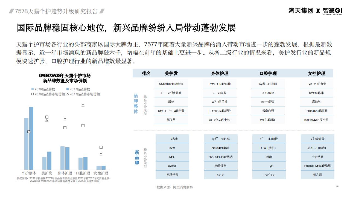350x197 pixels.
Task: Click the av v cell
Action: [221, 175]
